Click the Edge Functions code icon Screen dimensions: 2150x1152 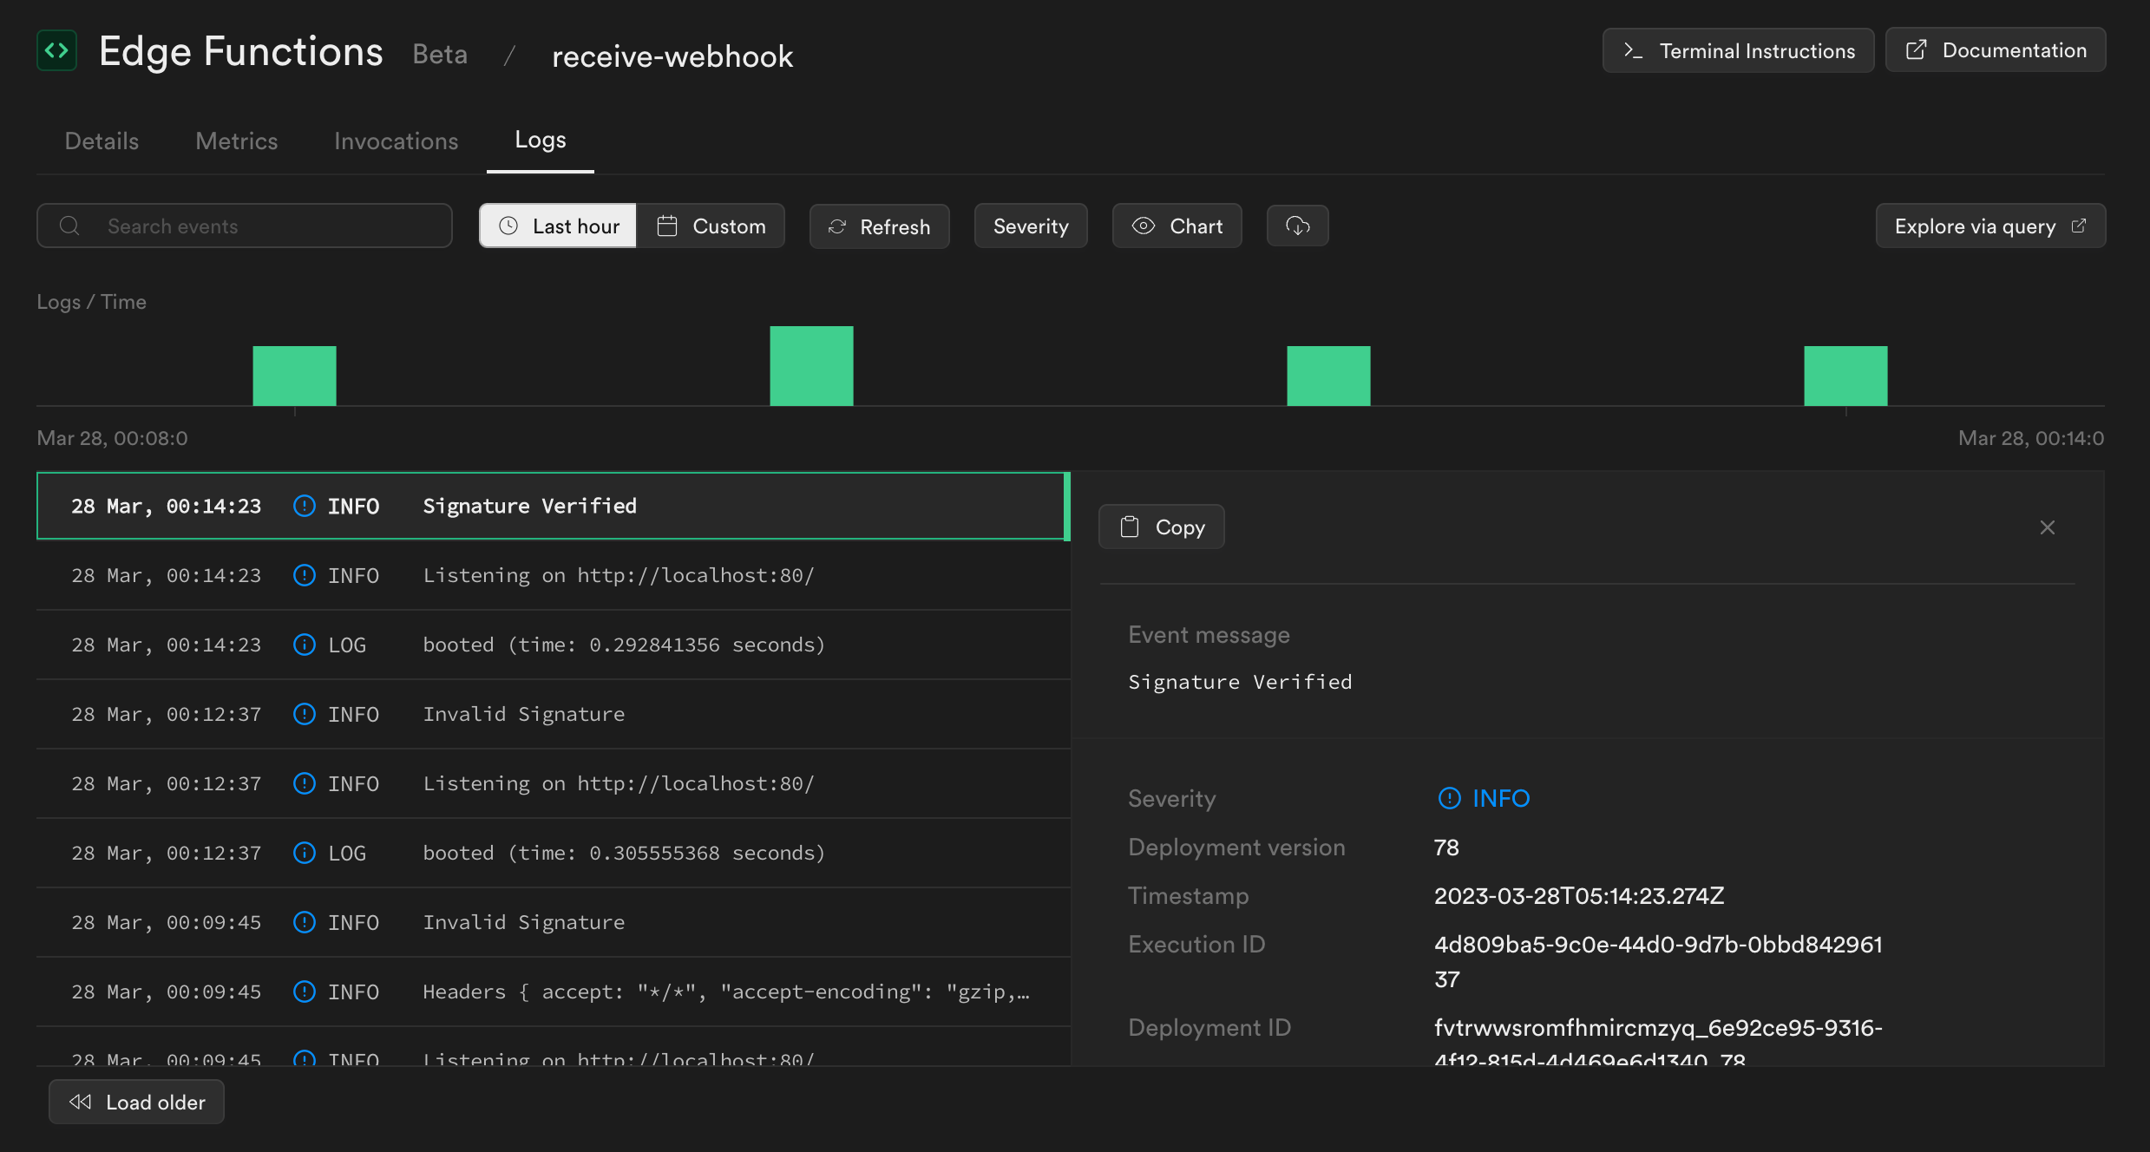(56, 50)
